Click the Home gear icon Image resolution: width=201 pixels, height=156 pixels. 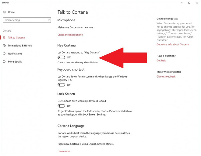tap(4, 12)
